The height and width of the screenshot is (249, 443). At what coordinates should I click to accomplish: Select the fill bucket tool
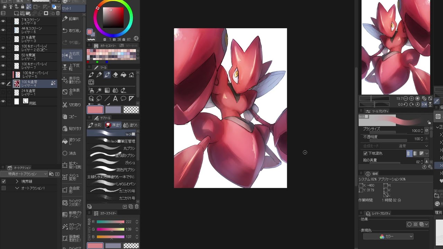tap(123, 75)
